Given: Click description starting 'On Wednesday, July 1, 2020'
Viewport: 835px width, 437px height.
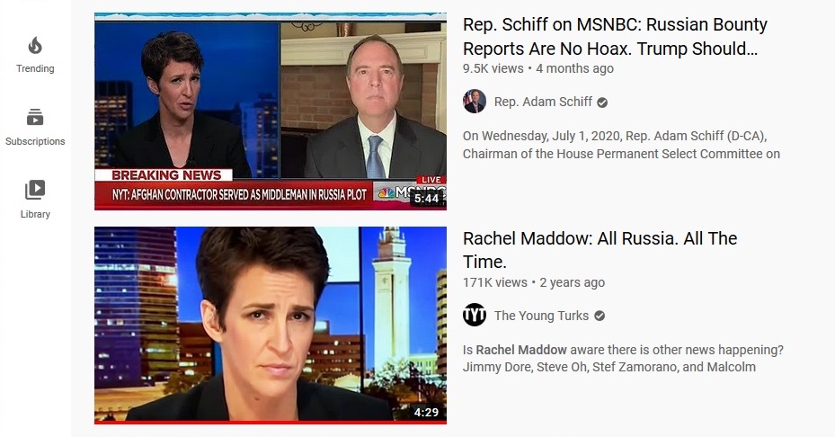Looking at the screenshot, I should (621, 145).
